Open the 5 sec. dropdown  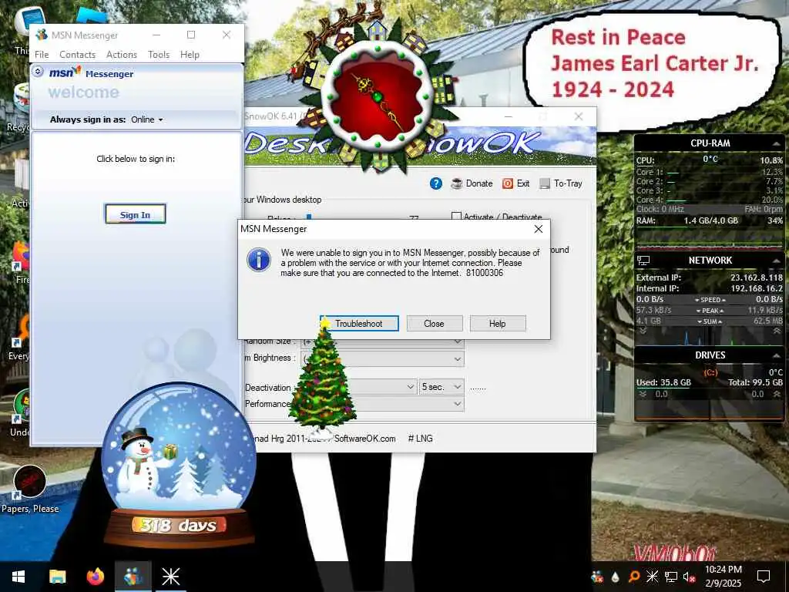point(442,387)
